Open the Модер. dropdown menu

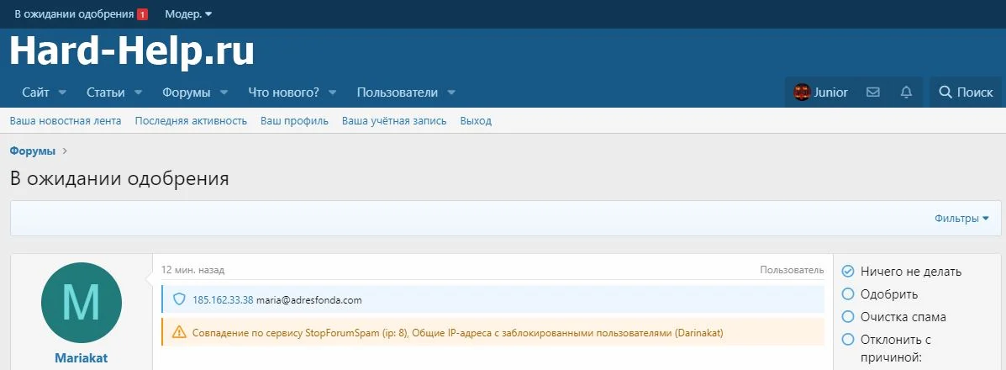(188, 14)
